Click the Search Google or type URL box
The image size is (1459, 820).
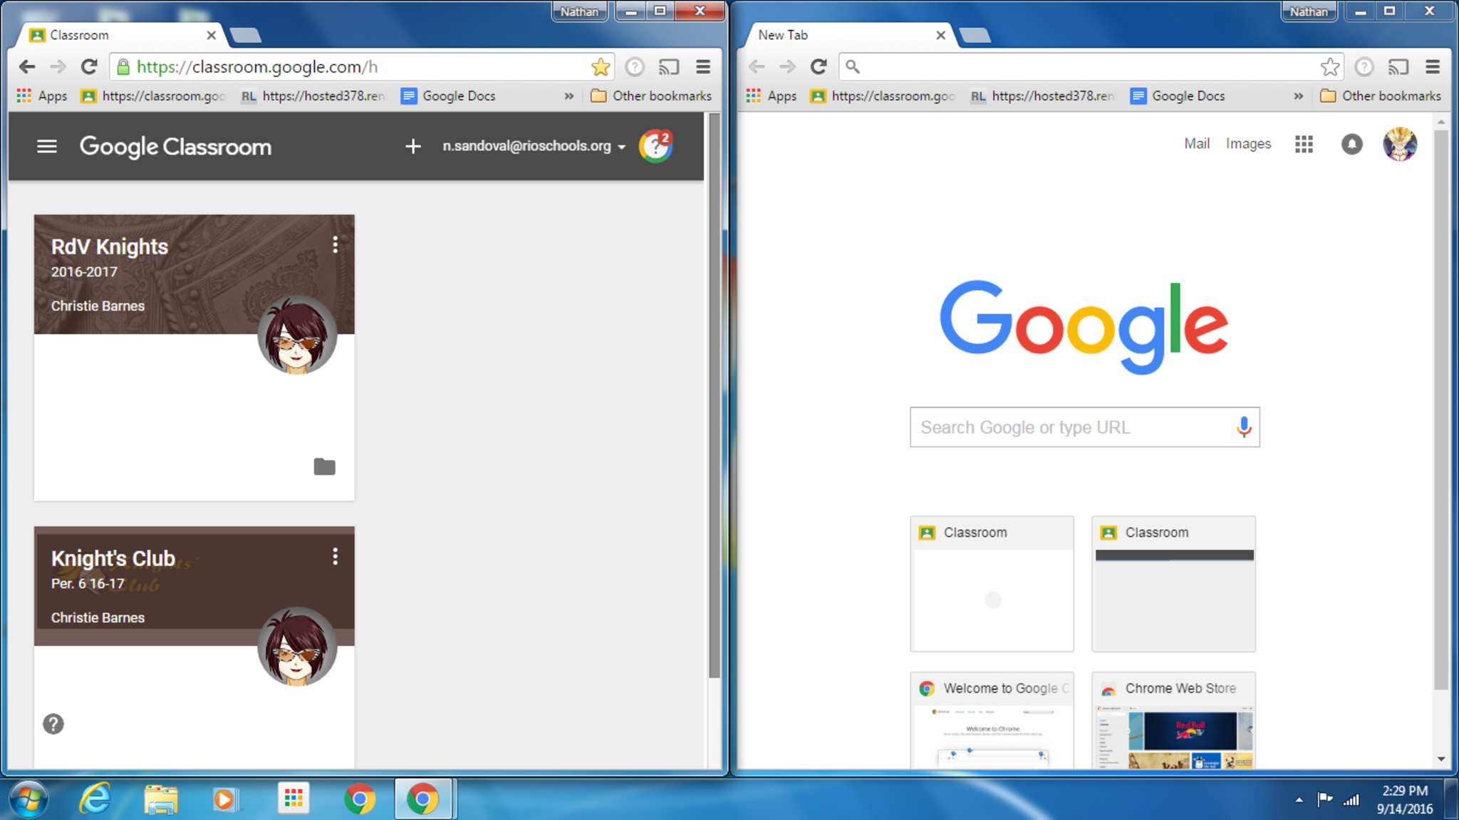click(x=1069, y=427)
